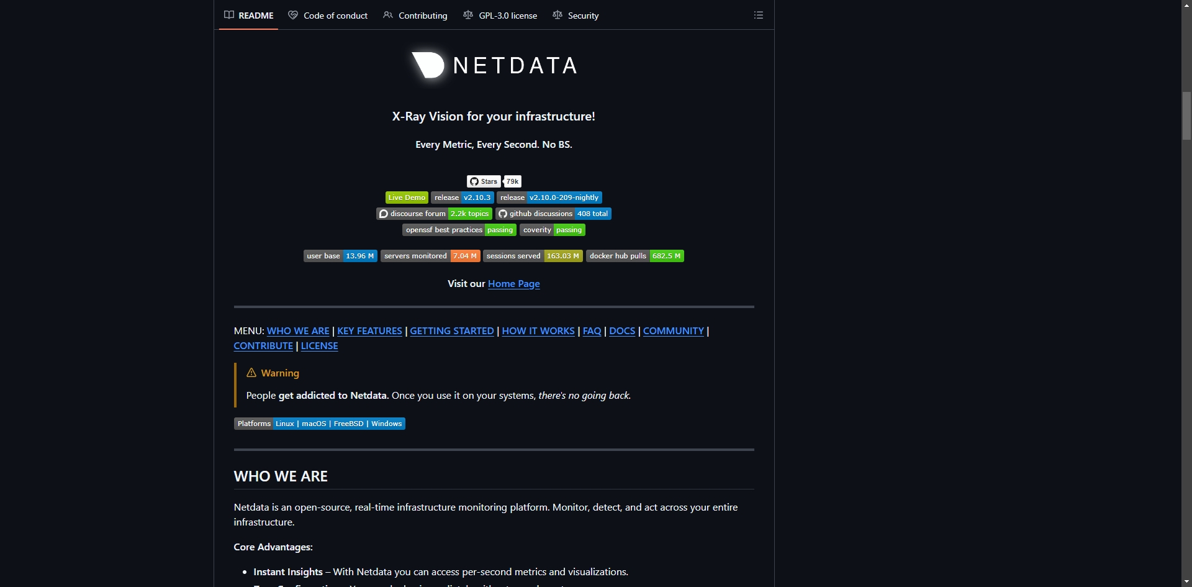Click the 'Instant Insights' bullet text

(x=288, y=572)
